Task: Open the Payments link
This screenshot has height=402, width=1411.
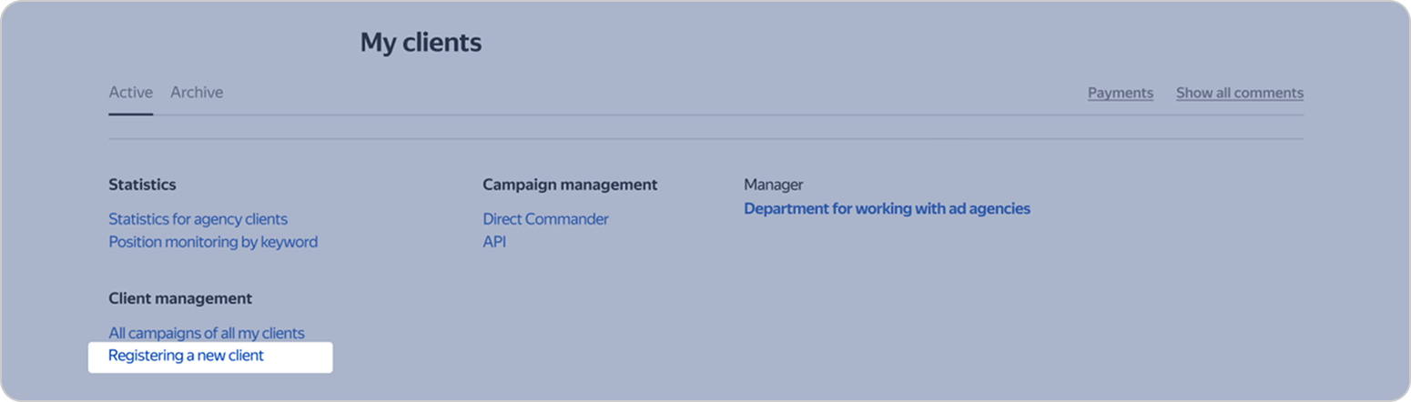Action: [x=1120, y=93]
